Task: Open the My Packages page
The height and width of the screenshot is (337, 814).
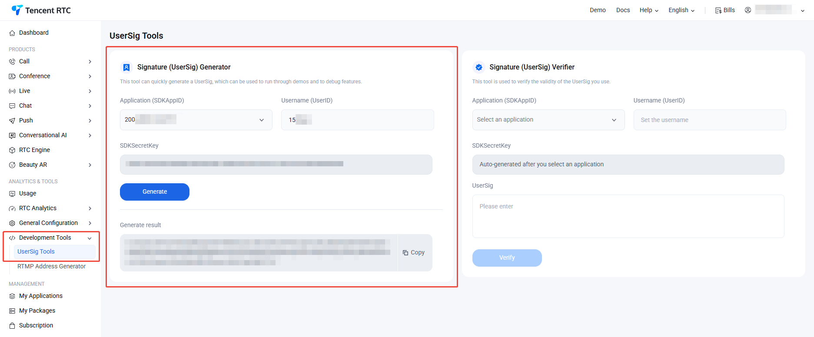Action: (x=37, y=311)
